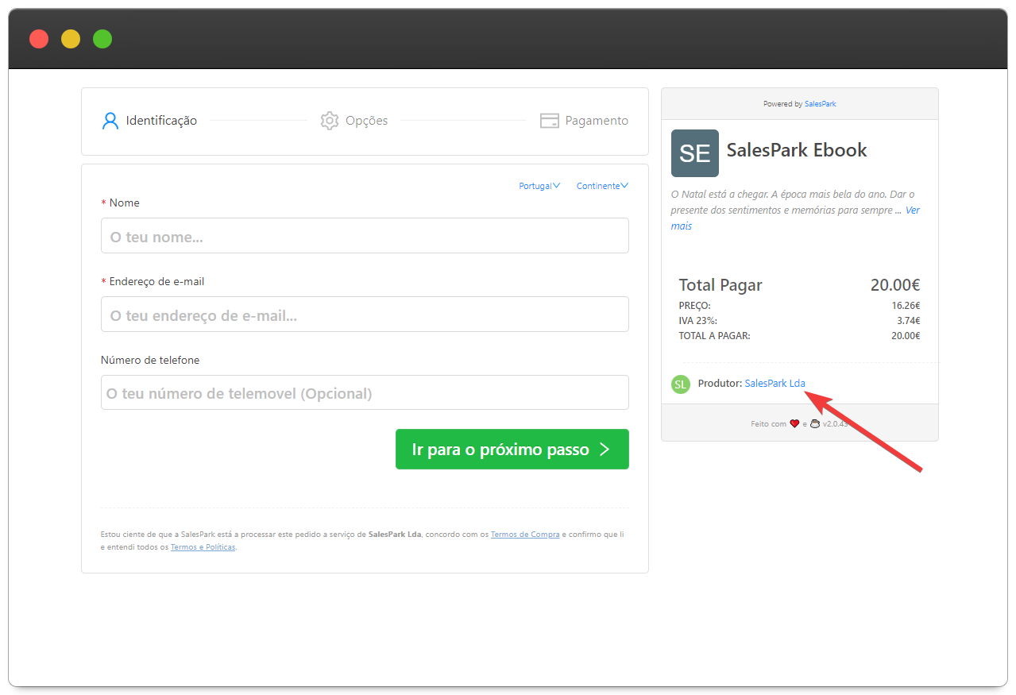Open the Termos e Políticas link

point(203,547)
